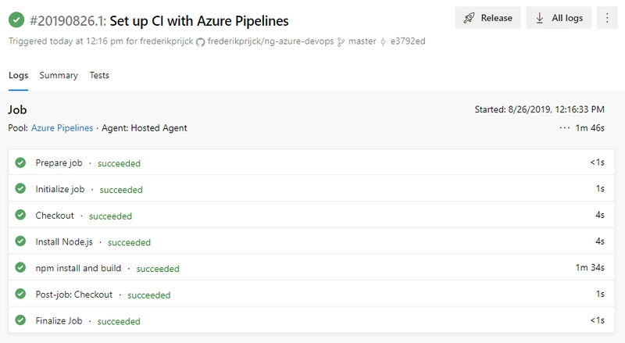The height and width of the screenshot is (343, 625).
Task: Click the Release button
Action: [487, 18]
